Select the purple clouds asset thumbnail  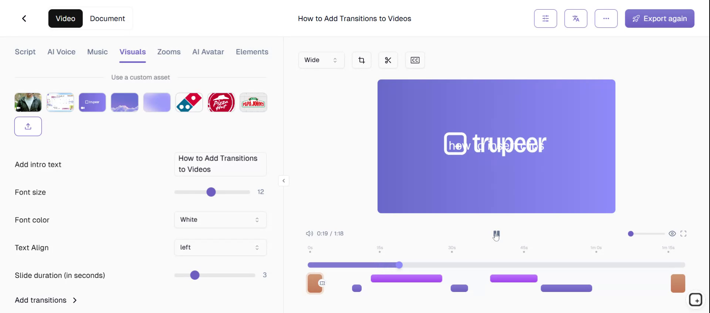click(125, 102)
